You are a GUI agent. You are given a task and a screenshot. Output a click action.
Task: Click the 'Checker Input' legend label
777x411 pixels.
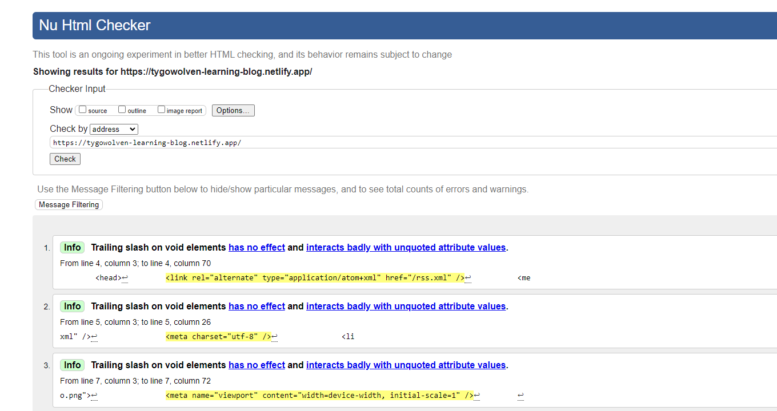click(x=77, y=88)
